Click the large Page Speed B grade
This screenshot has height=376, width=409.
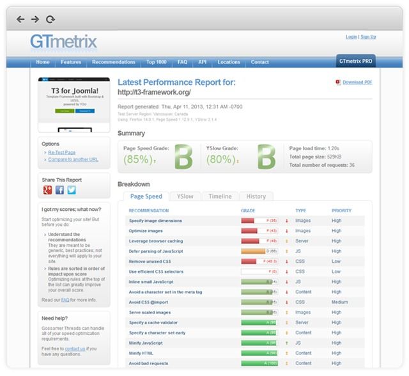pyautogui.click(x=183, y=157)
